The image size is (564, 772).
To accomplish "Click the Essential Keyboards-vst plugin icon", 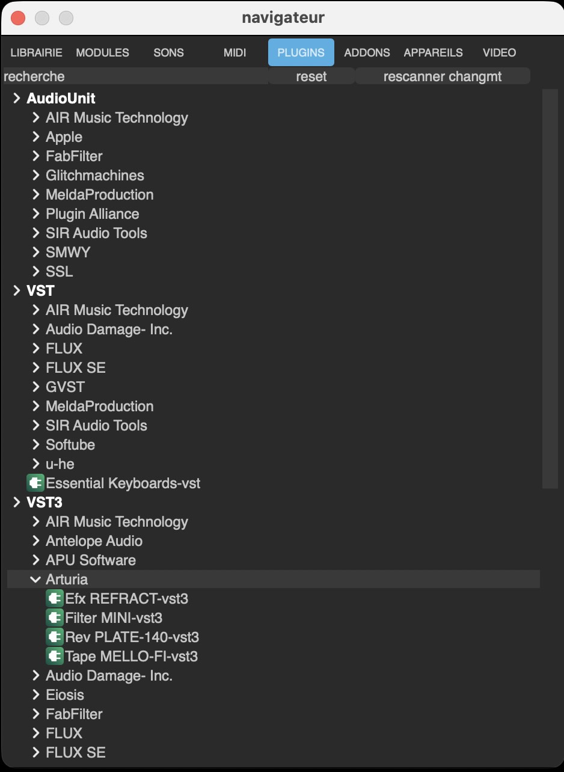I will tap(35, 483).
